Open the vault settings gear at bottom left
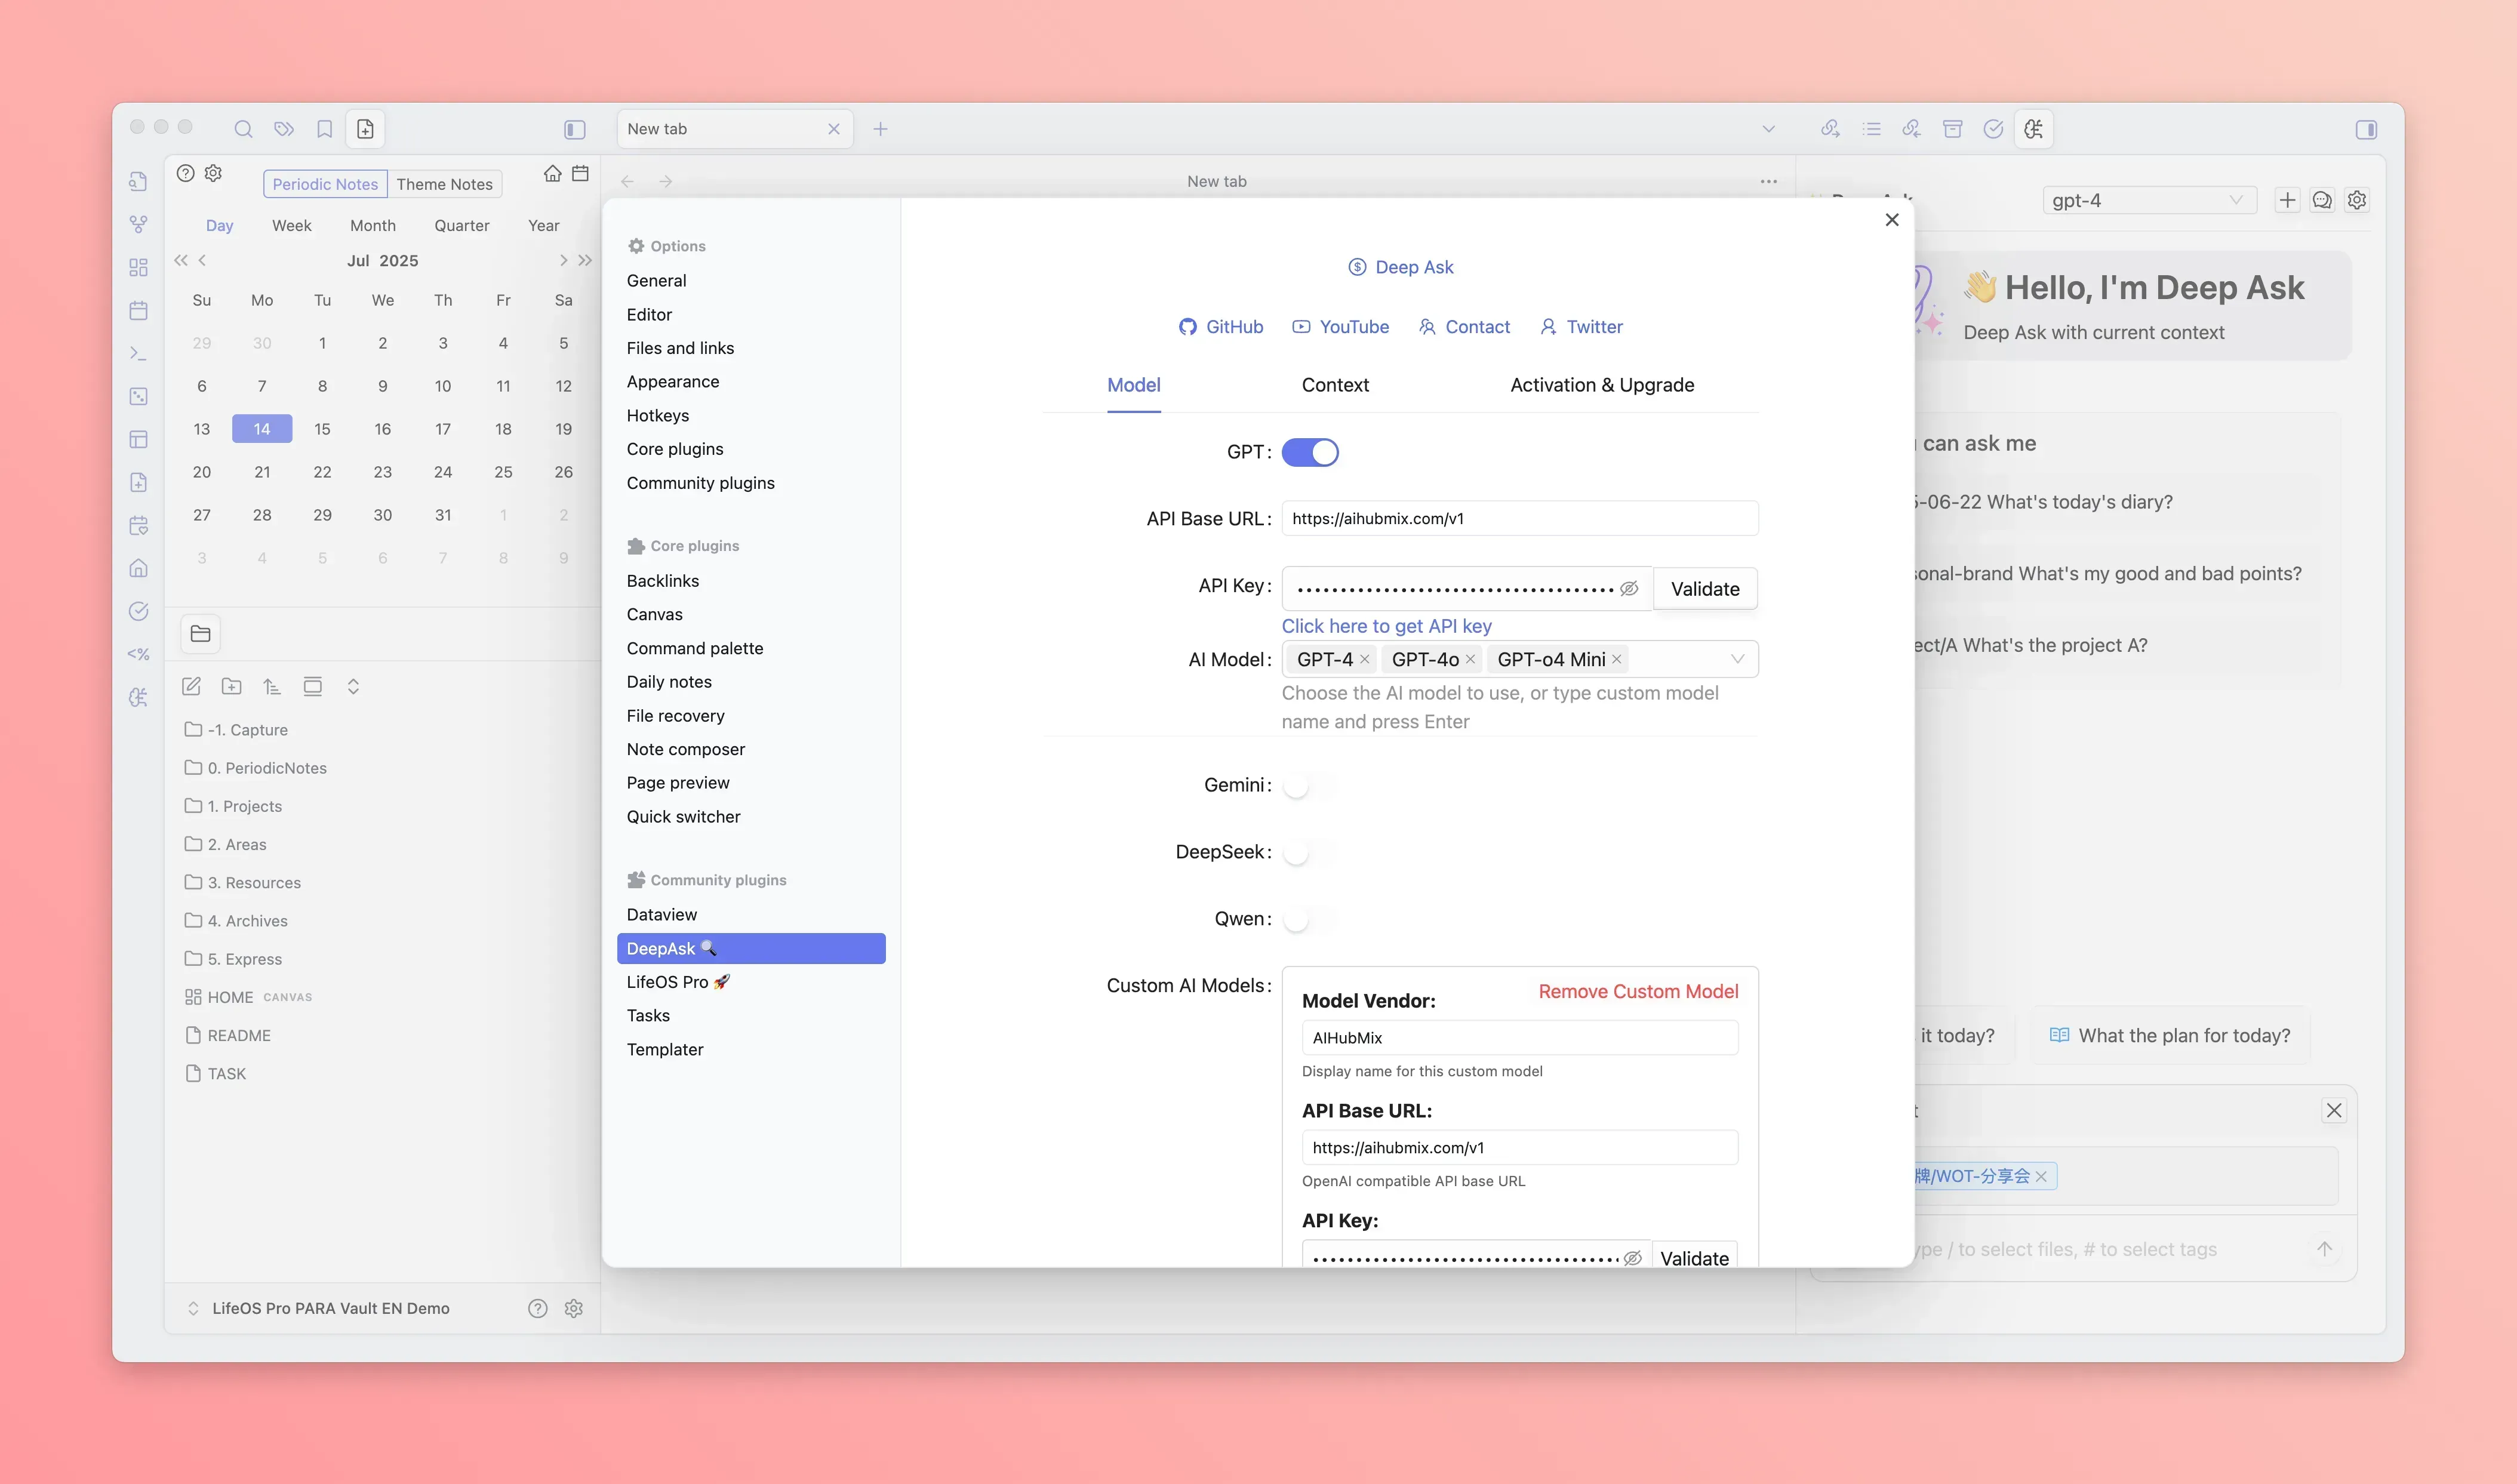Viewport: 2517px width, 1484px height. [573, 1308]
